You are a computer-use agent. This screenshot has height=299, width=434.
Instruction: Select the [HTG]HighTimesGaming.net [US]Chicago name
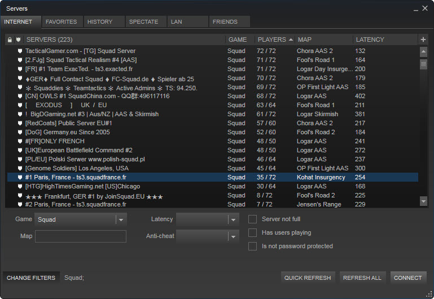82,186
